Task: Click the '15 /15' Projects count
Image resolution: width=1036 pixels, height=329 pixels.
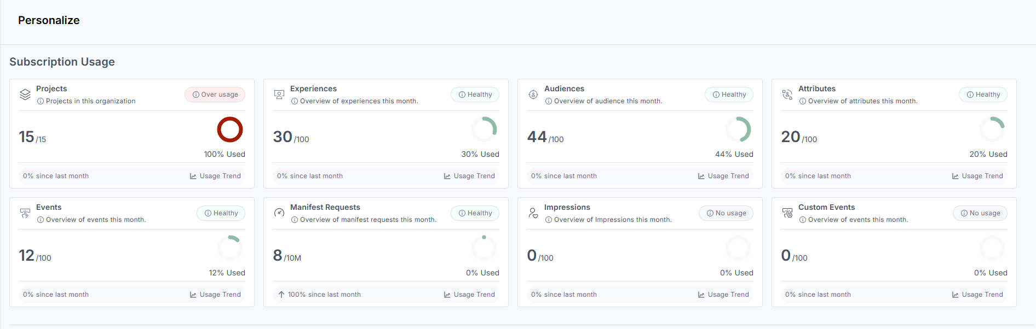Action: coord(32,137)
